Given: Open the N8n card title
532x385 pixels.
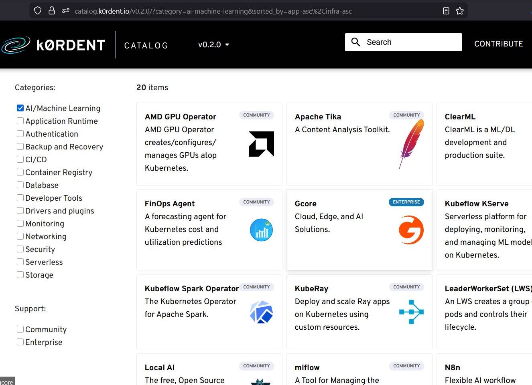Looking at the screenshot, I should coord(453,367).
